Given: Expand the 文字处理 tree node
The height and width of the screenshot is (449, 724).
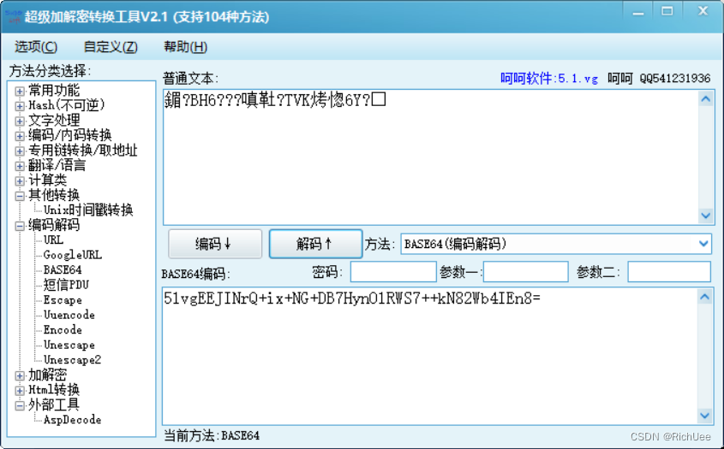Looking at the screenshot, I should pyautogui.click(x=20, y=121).
